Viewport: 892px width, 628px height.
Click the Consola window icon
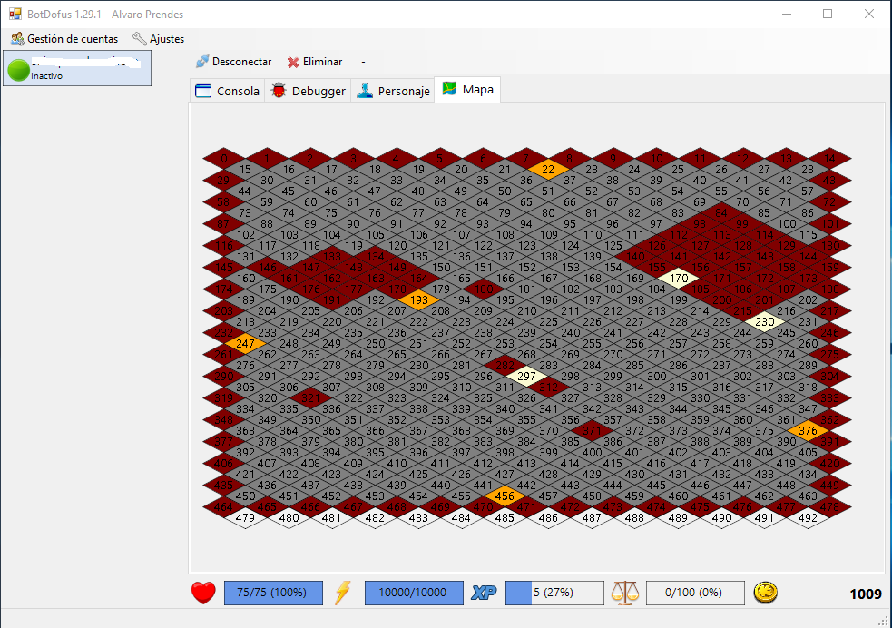point(203,91)
